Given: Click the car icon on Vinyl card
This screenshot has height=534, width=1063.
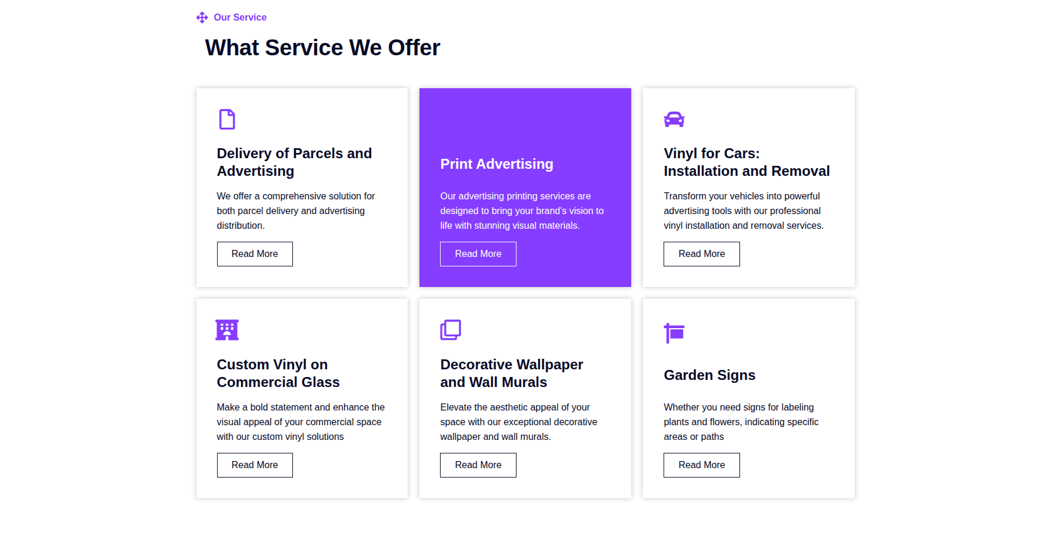Looking at the screenshot, I should tap(674, 119).
